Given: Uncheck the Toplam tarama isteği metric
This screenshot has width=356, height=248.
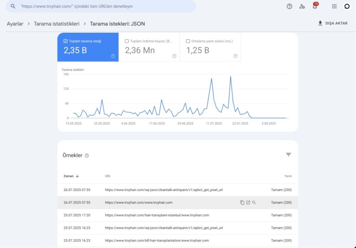Looking at the screenshot, I should (65, 41).
